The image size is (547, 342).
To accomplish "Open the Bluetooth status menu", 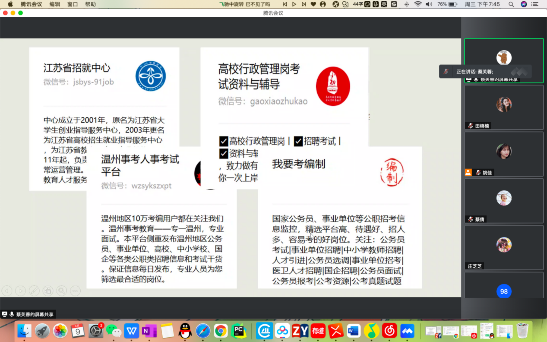I will click(406, 4).
